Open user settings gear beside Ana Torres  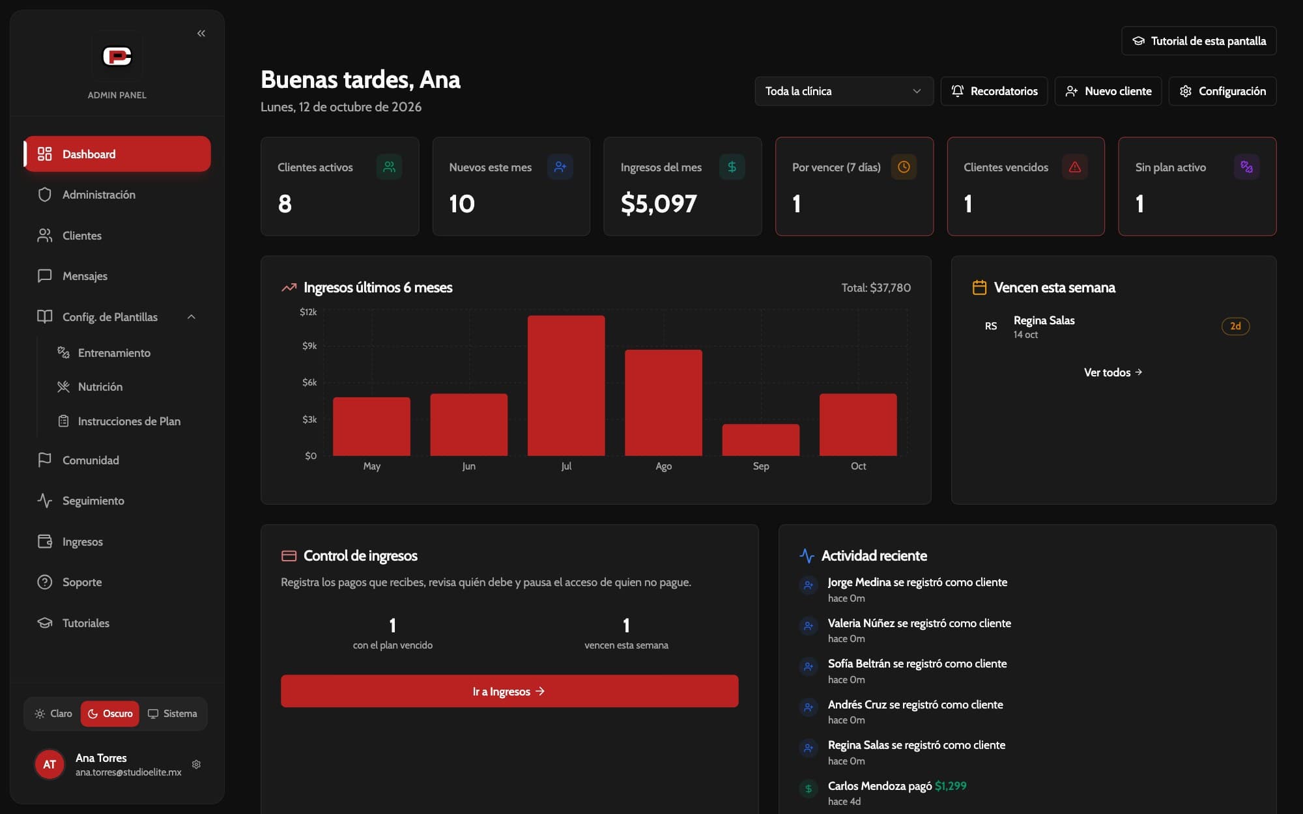pyautogui.click(x=196, y=764)
